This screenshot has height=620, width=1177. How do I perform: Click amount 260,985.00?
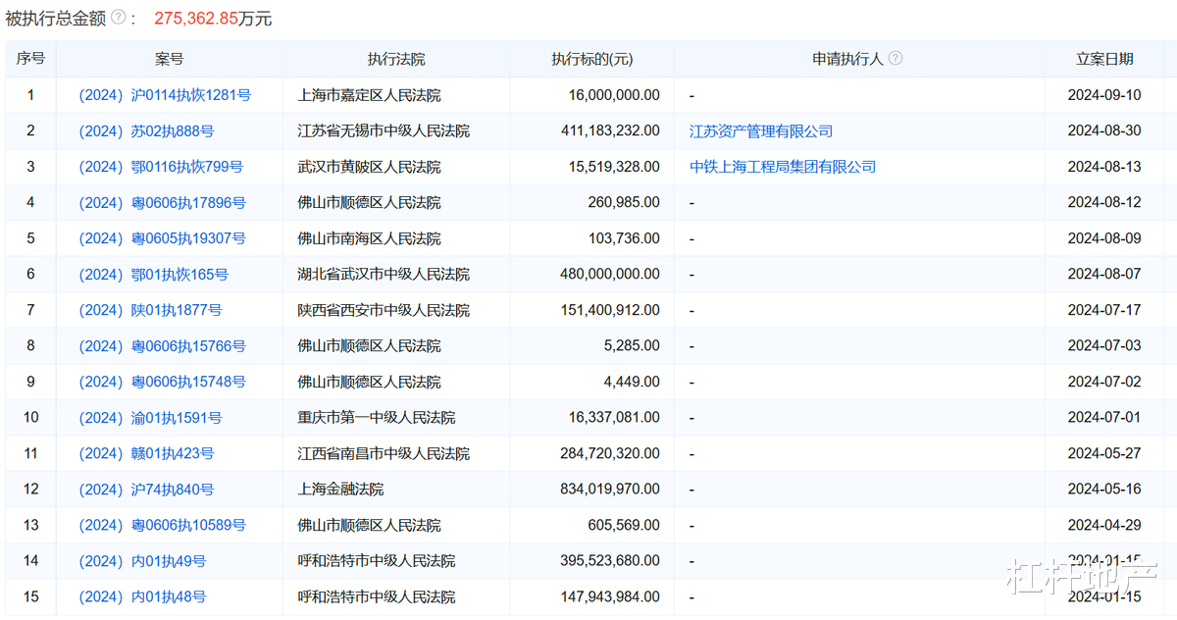[623, 203]
